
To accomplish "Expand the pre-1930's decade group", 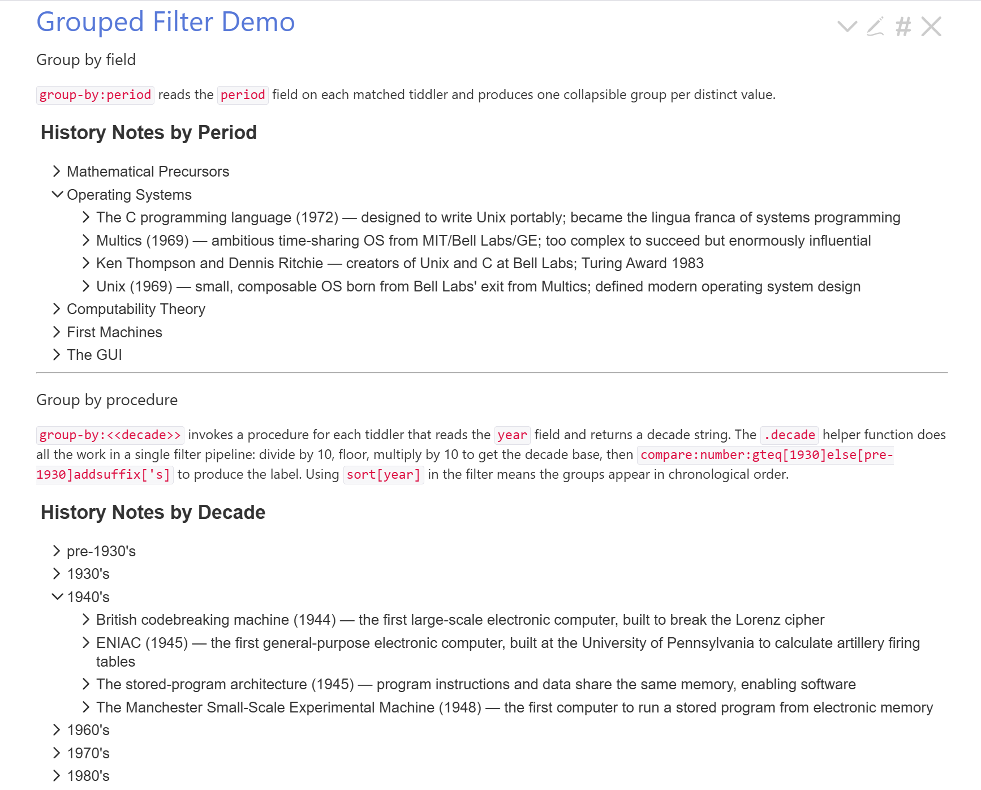I will pyautogui.click(x=57, y=551).
